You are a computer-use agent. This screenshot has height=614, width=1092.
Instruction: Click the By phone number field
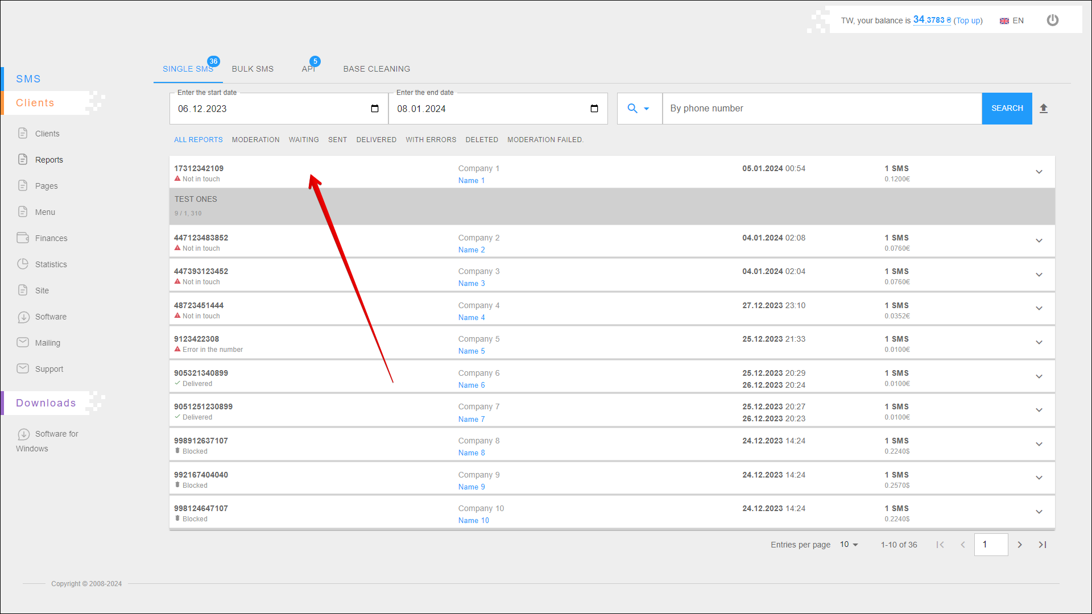coord(821,109)
